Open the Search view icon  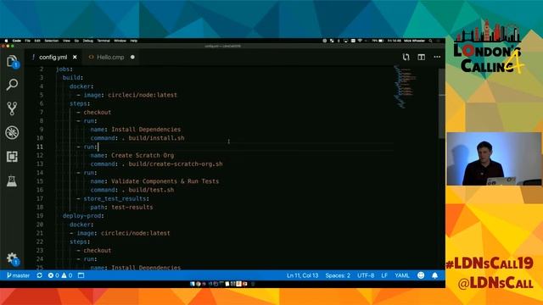(12, 85)
